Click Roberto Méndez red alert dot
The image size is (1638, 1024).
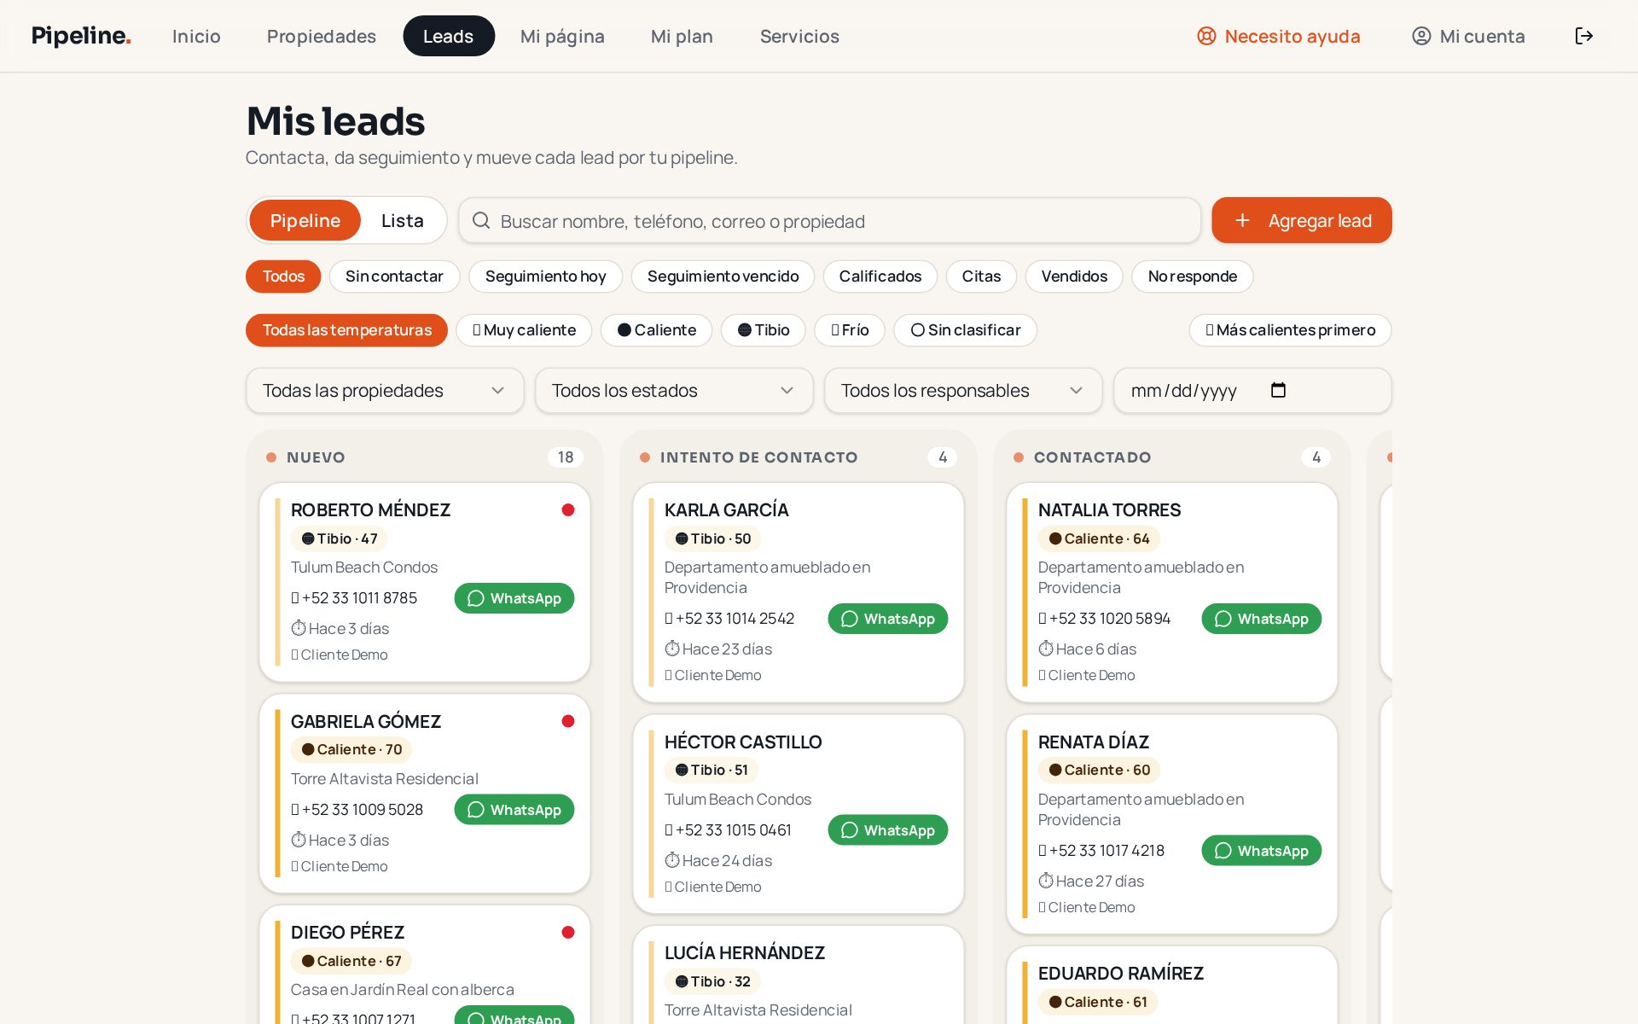568,509
